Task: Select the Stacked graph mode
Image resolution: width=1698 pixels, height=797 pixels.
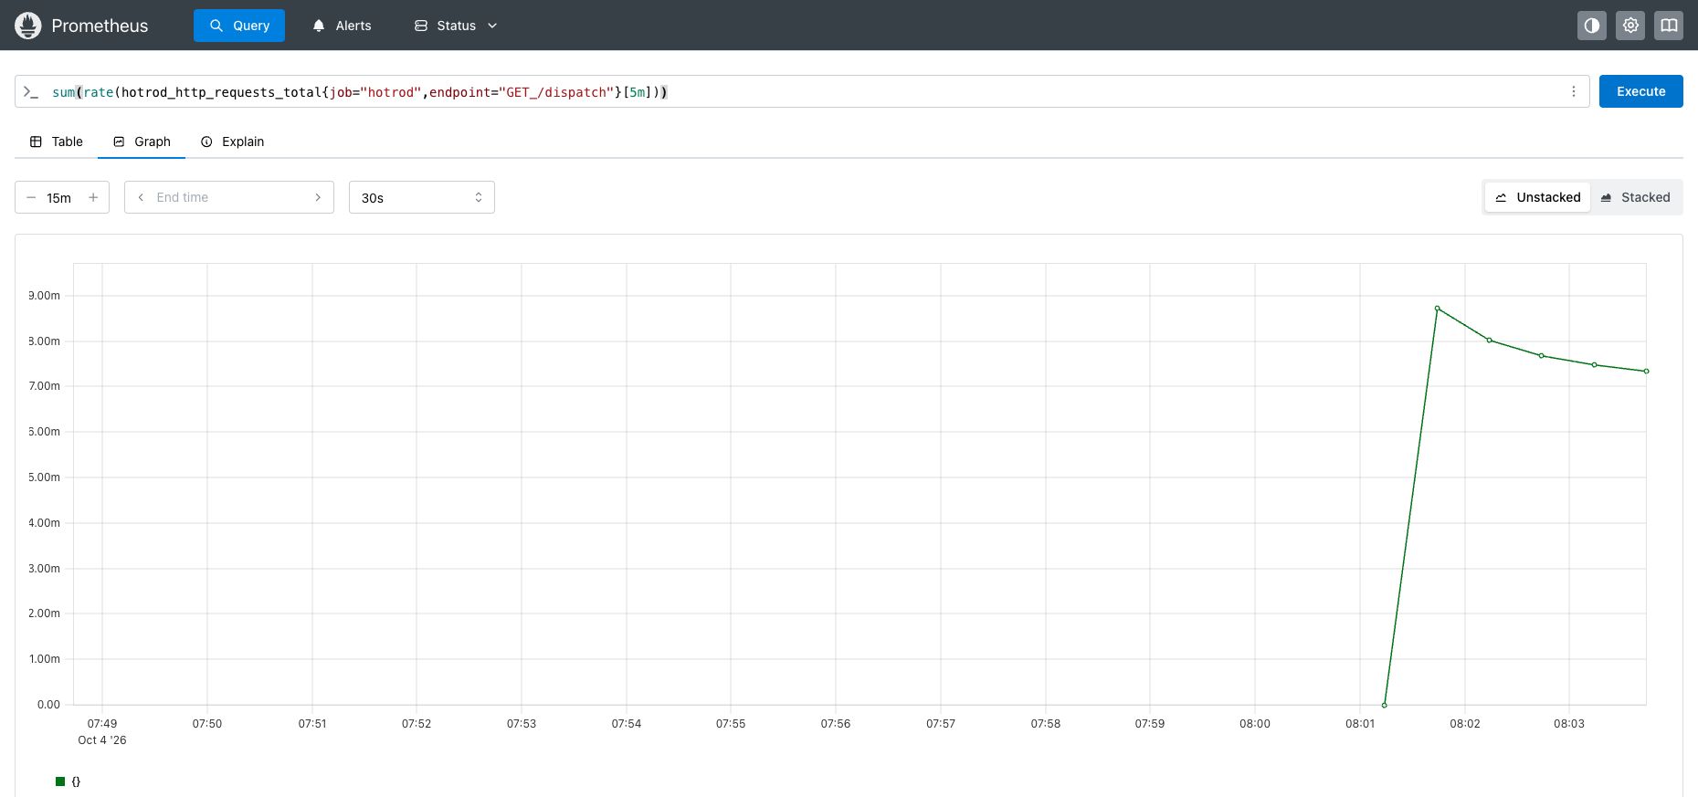Action: (x=1635, y=197)
